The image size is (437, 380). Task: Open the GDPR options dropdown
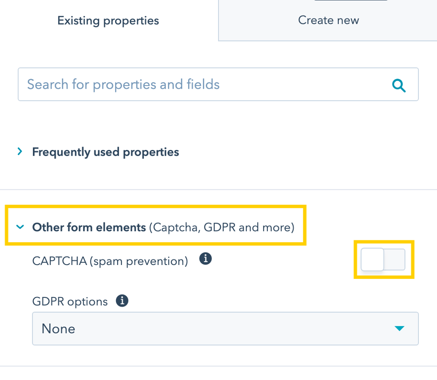(225, 328)
